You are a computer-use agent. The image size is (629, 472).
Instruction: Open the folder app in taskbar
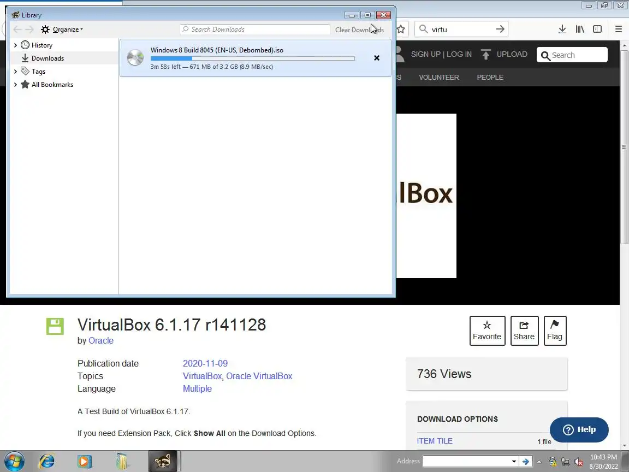[x=122, y=462]
